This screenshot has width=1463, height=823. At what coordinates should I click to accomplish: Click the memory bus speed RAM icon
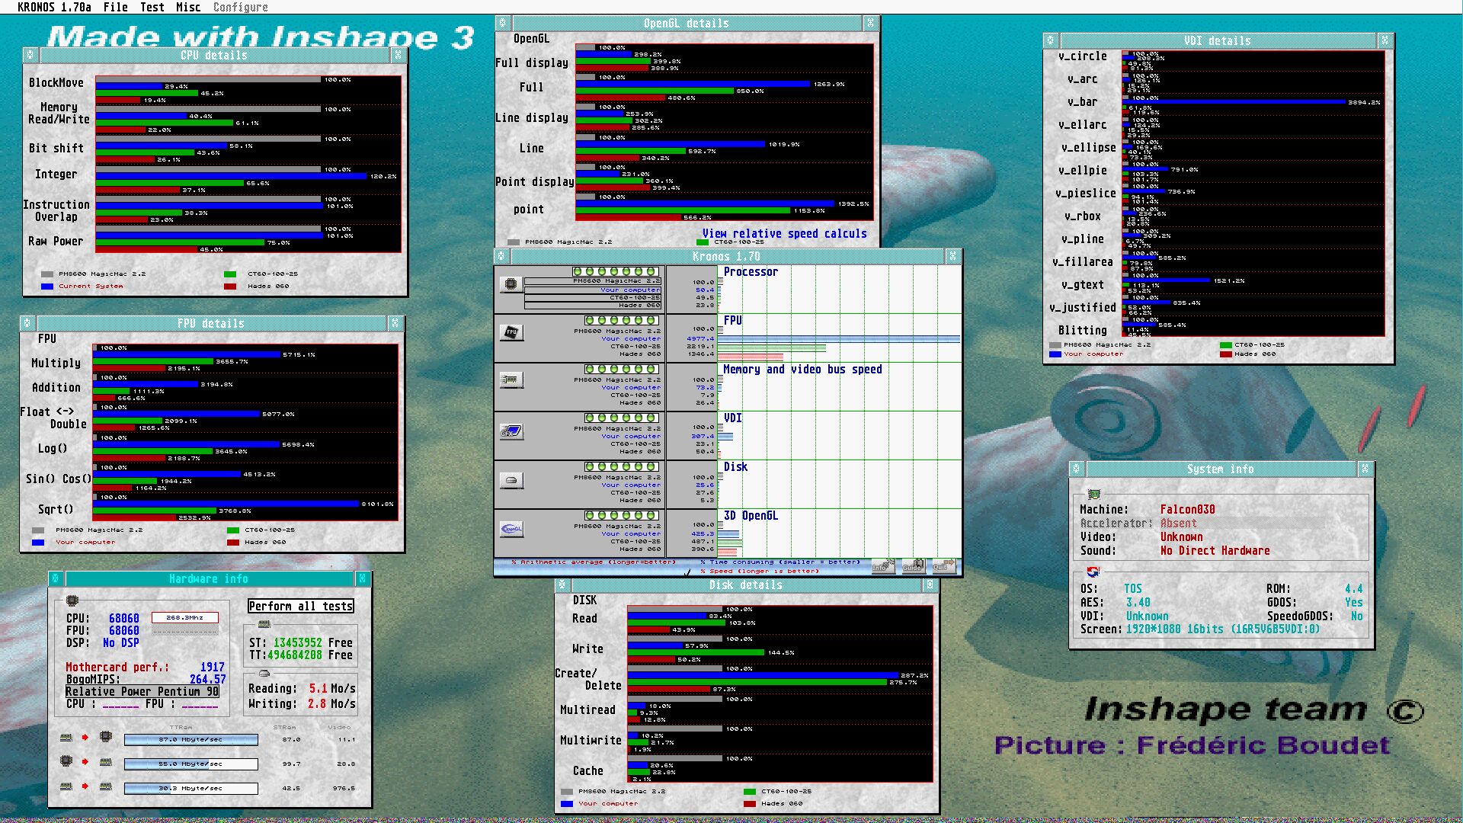(511, 379)
